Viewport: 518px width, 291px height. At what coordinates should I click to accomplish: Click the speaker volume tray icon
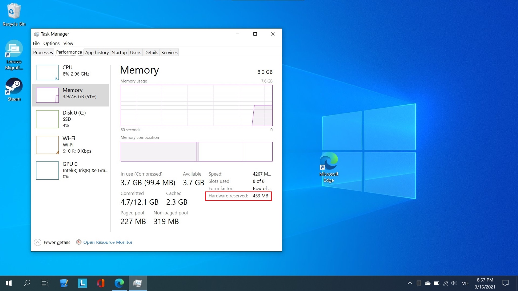454,283
